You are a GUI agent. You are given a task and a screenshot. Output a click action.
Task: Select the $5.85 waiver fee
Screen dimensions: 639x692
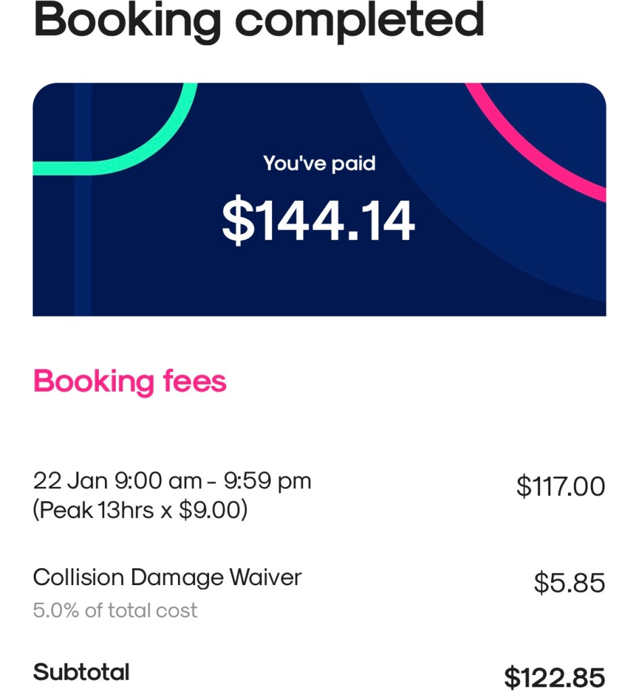coord(569,582)
